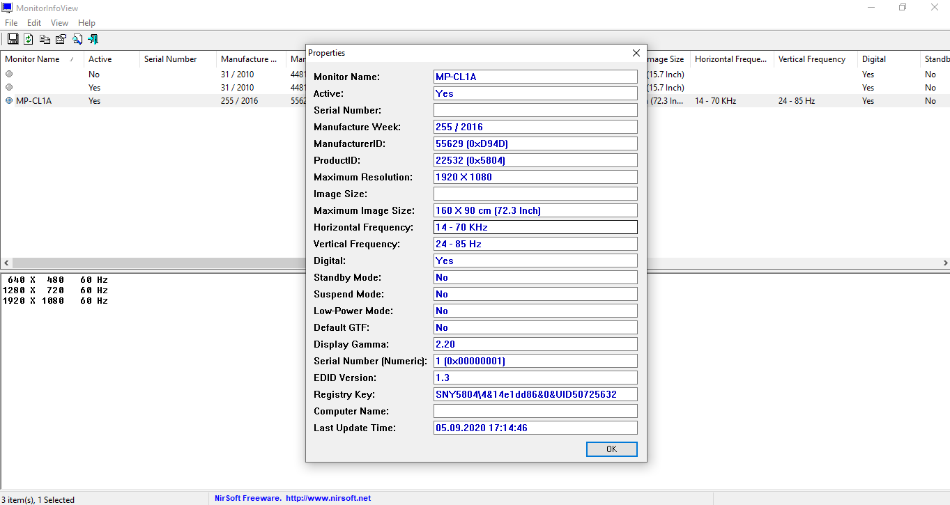Sort by the Monitor Name column header
Viewport: 950px width, 505px height.
click(x=42, y=59)
